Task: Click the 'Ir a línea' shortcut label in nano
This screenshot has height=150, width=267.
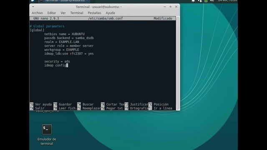Action: click(163, 108)
